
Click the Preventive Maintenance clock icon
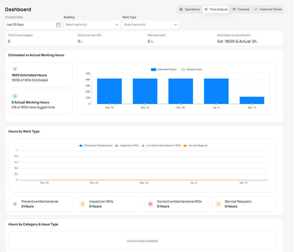[x=15, y=204]
